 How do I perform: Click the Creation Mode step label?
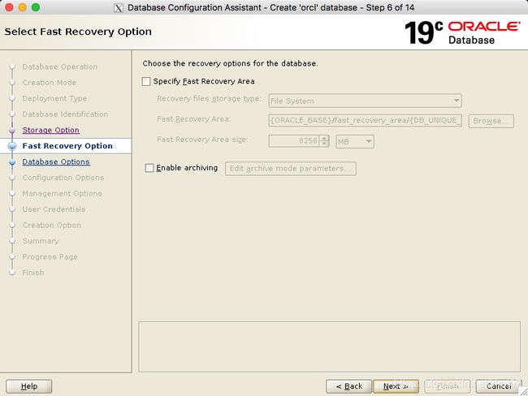[x=50, y=83]
